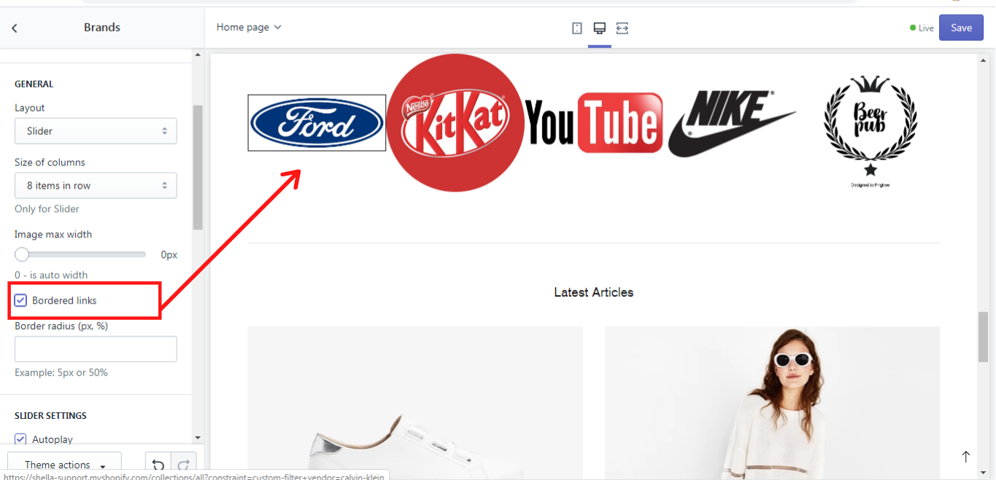
Task: Click the Image max width slider handle
Action: pos(22,254)
